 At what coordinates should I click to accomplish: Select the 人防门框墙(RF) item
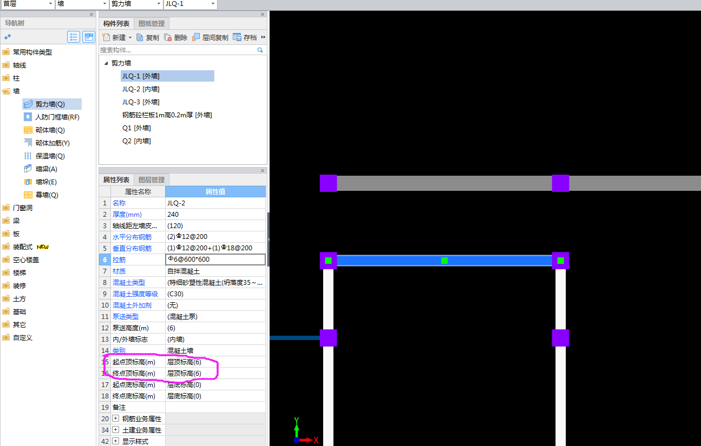coord(51,117)
